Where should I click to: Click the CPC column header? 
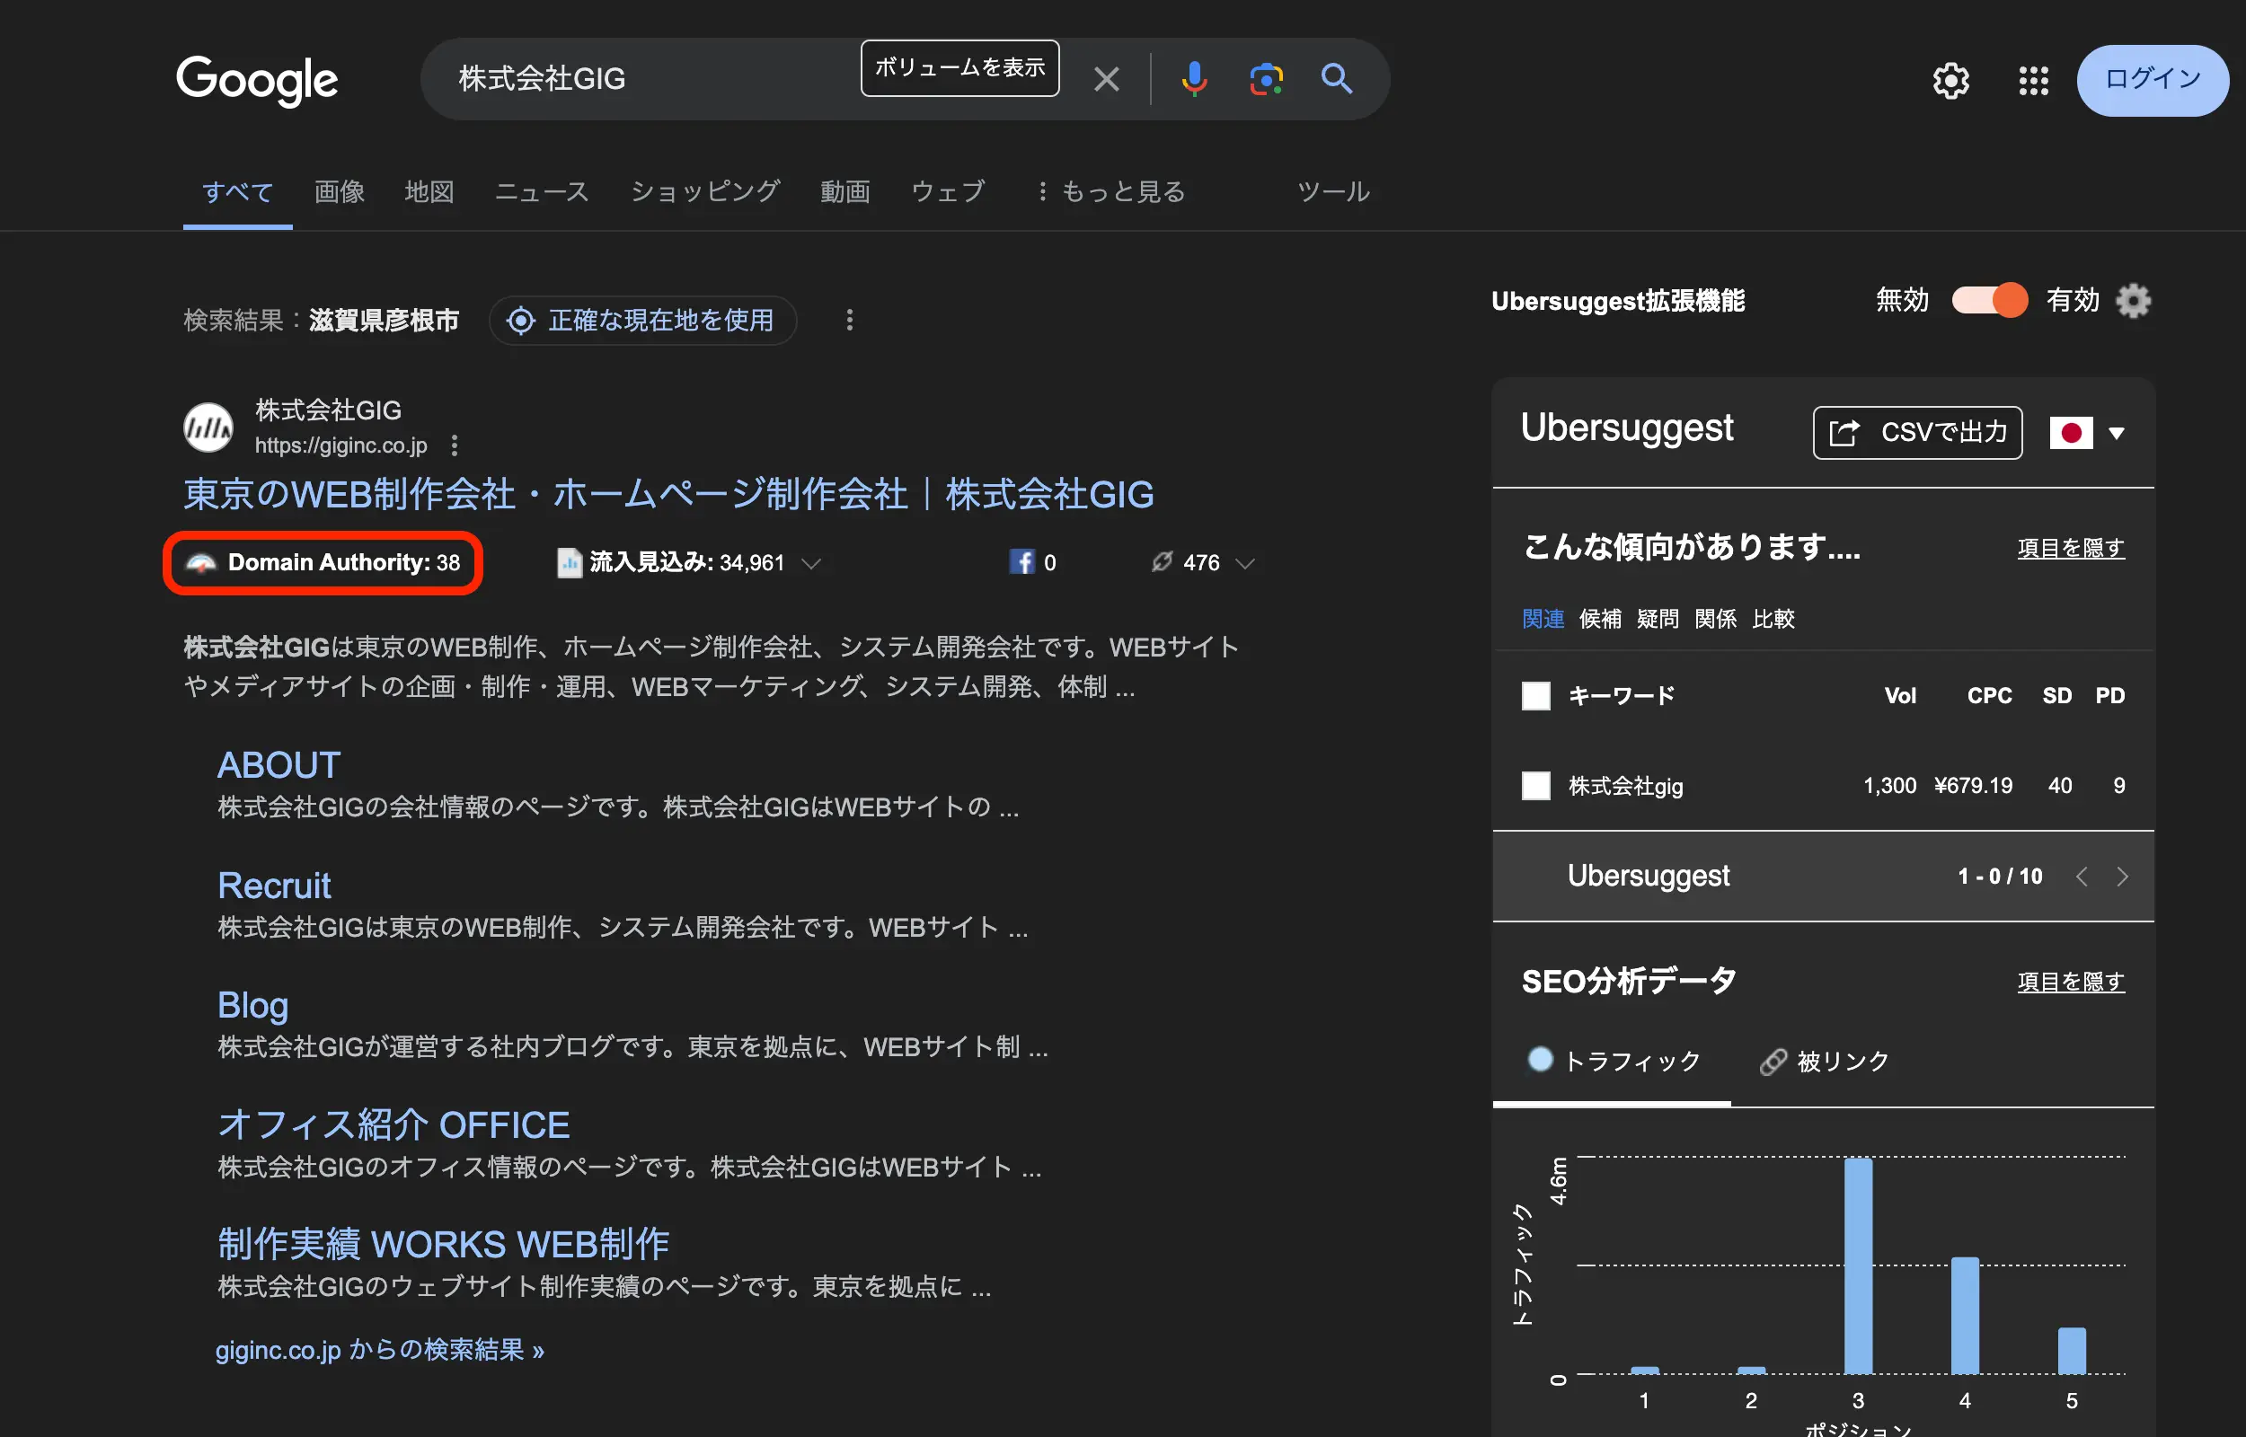coord(1988,695)
